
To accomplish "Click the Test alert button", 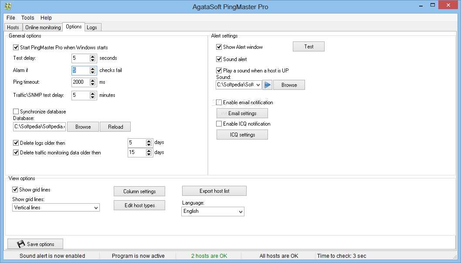I will point(308,47).
